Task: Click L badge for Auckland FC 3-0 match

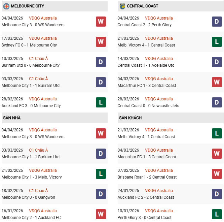Action: 101,102
